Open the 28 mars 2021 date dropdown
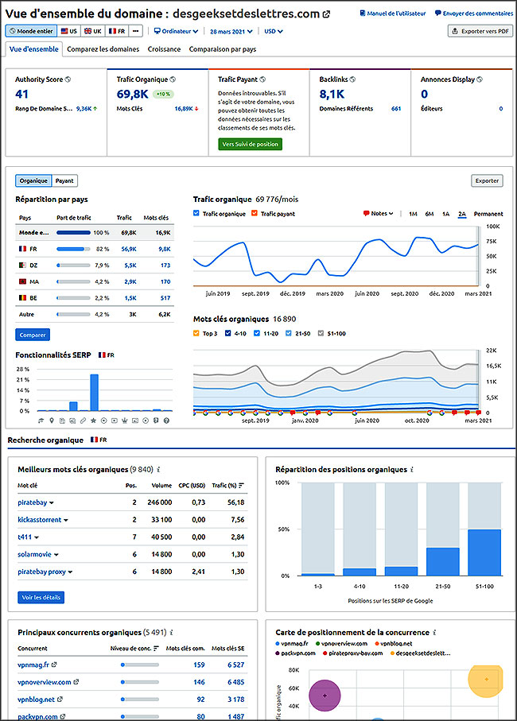The image size is (517, 721). 231,32
